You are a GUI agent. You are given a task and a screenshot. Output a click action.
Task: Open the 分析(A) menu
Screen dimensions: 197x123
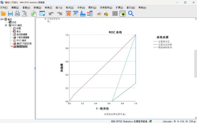[81, 8]
